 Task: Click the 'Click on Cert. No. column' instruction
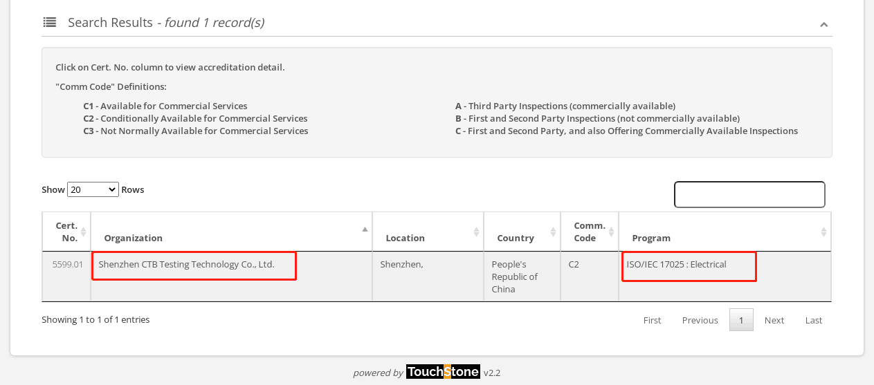click(x=170, y=67)
